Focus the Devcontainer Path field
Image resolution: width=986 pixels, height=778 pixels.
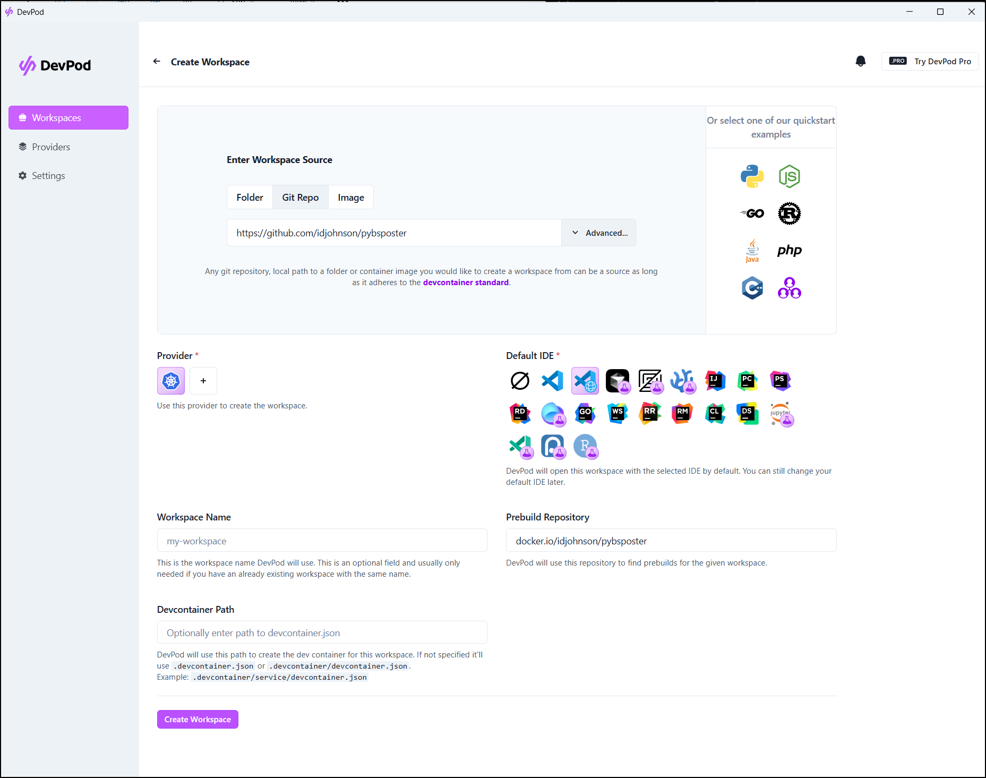coord(322,632)
